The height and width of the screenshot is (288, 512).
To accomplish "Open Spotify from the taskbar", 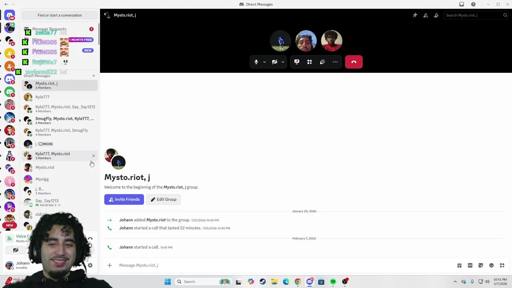I will (x=333, y=282).
